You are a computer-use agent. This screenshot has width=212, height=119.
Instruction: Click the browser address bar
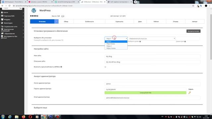[101, 6]
